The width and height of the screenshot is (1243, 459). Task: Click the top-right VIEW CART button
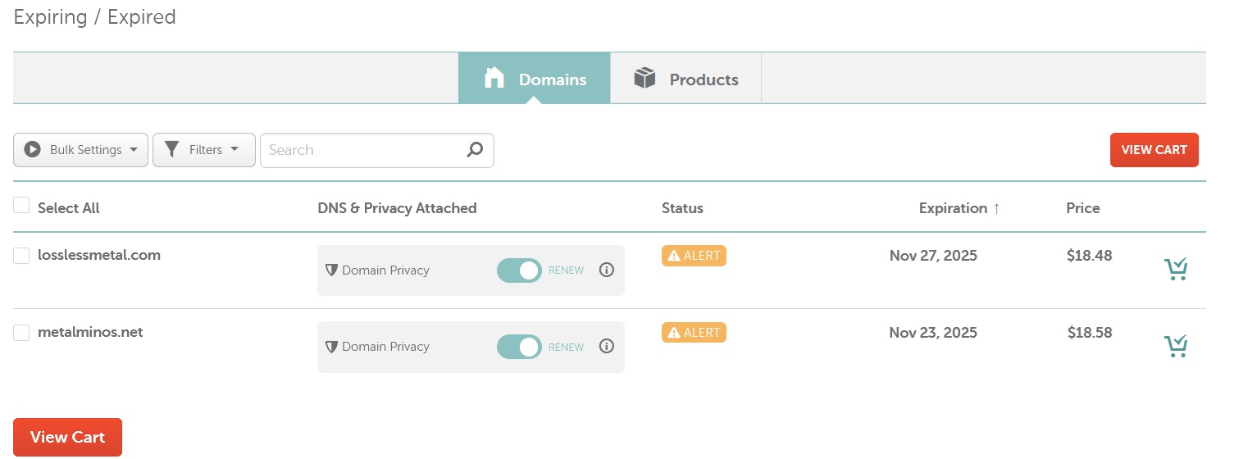(x=1154, y=150)
